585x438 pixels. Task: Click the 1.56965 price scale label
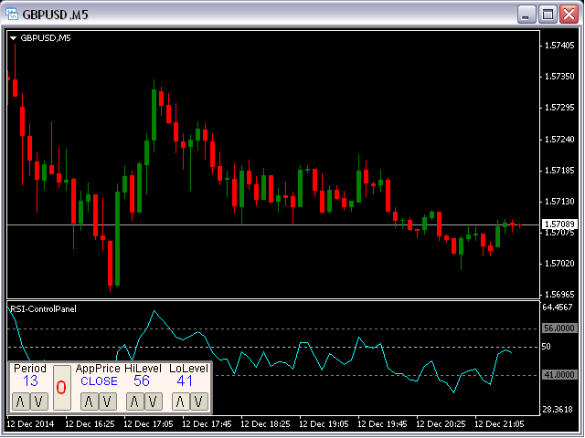coord(559,295)
